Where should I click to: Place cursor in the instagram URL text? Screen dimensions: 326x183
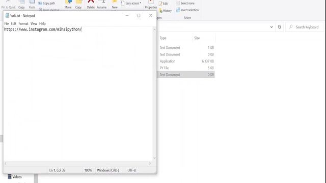[x=43, y=29]
